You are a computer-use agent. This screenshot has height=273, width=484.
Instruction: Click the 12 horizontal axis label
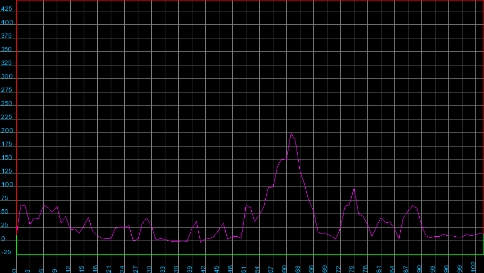pyautogui.click(x=68, y=269)
